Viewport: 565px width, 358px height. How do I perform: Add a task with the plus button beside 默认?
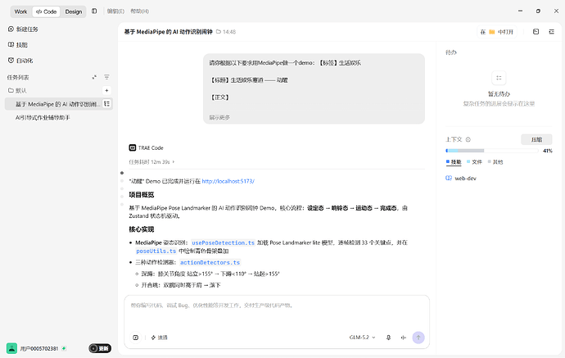[x=106, y=90]
